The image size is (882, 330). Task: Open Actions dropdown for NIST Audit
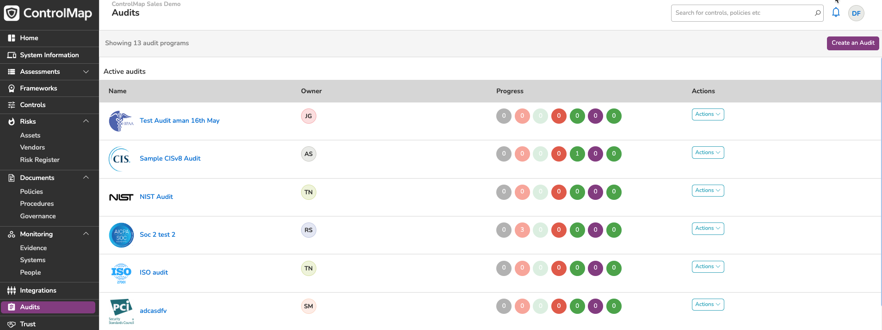coord(708,190)
